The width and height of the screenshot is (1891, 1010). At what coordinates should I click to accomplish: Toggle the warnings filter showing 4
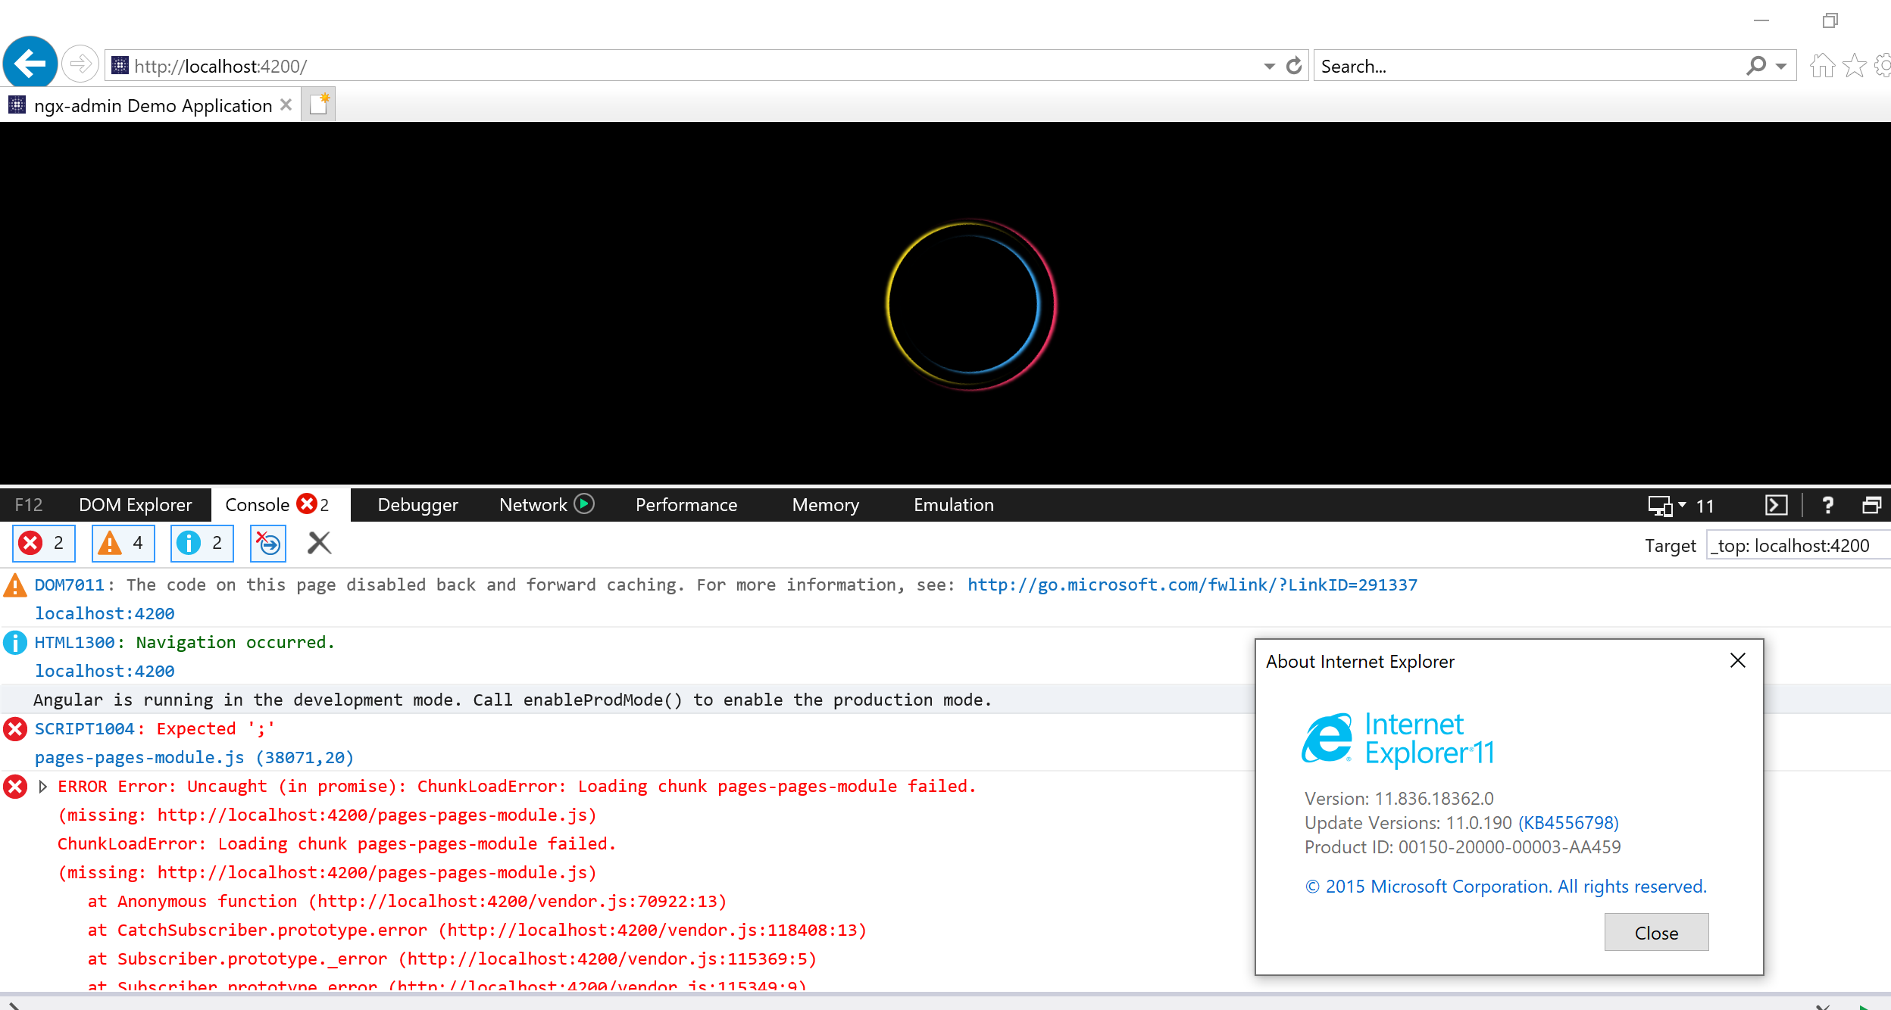pyautogui.click(x=123, y=543)
